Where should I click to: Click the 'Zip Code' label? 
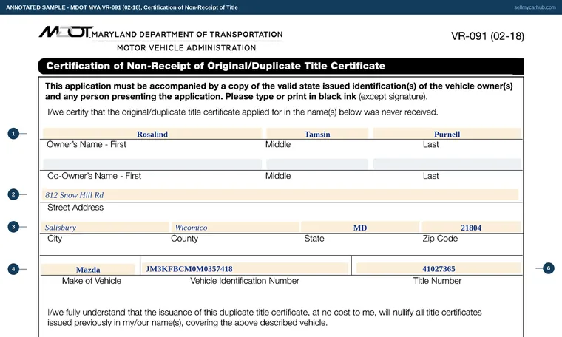pyautogui.click(x=440, y=239)
